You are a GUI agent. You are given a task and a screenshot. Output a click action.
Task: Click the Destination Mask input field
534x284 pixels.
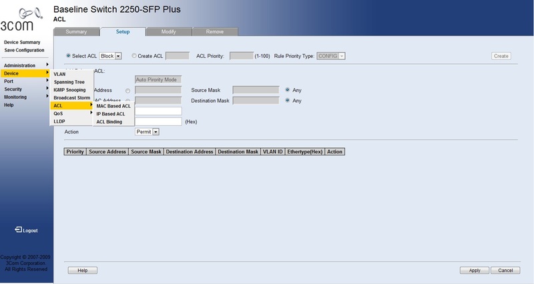pos(256,101)
